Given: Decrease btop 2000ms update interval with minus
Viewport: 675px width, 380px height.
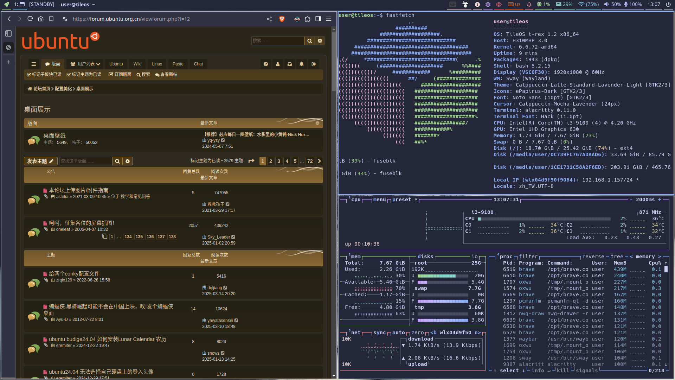Looking at the screenshot, I should 631,199.
